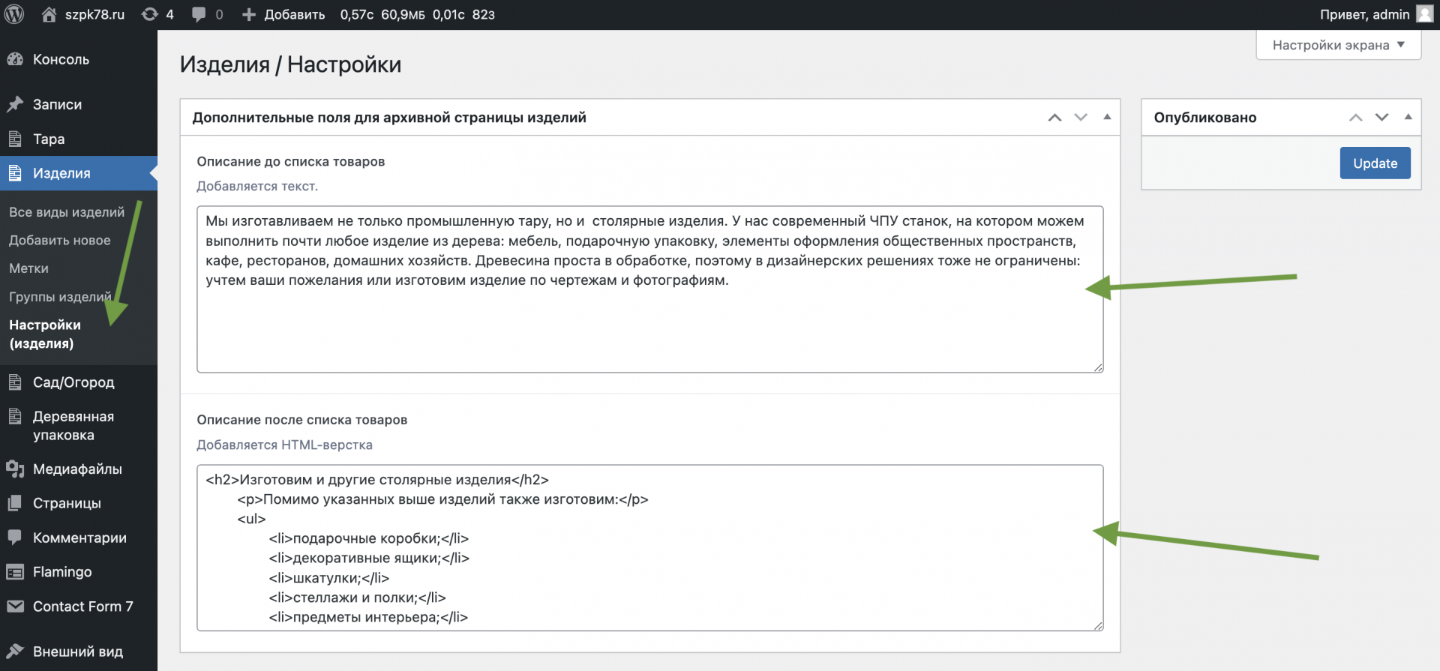Open Группы изделий submenu item
Viewport: 1440px width, 671px height.
click(60, 297)
